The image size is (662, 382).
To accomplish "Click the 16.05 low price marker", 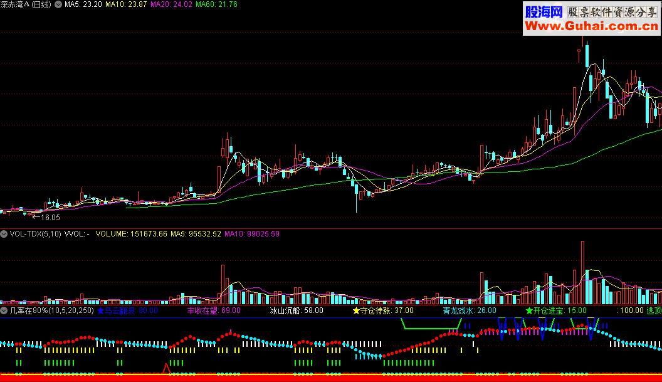I will [50, 218].
